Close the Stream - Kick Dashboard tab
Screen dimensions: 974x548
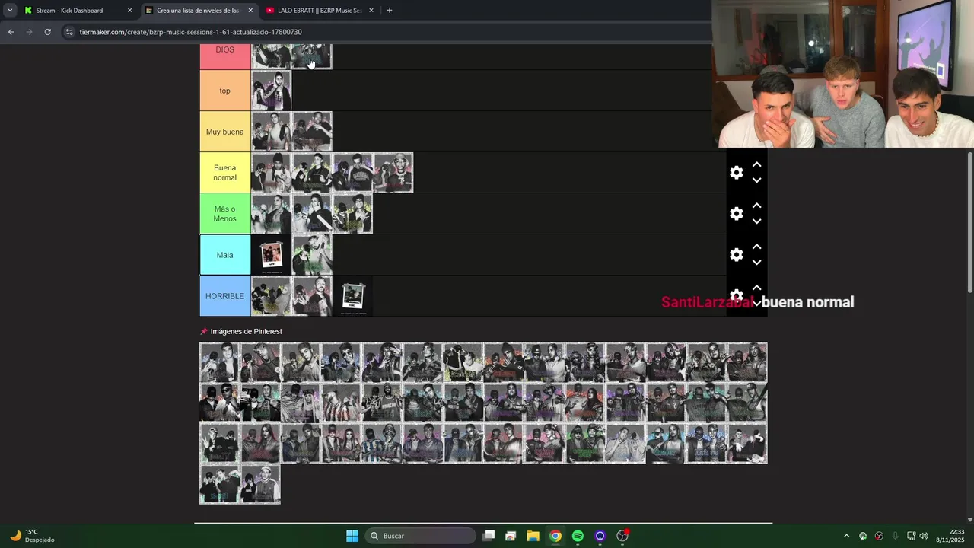tap(129, 11)
